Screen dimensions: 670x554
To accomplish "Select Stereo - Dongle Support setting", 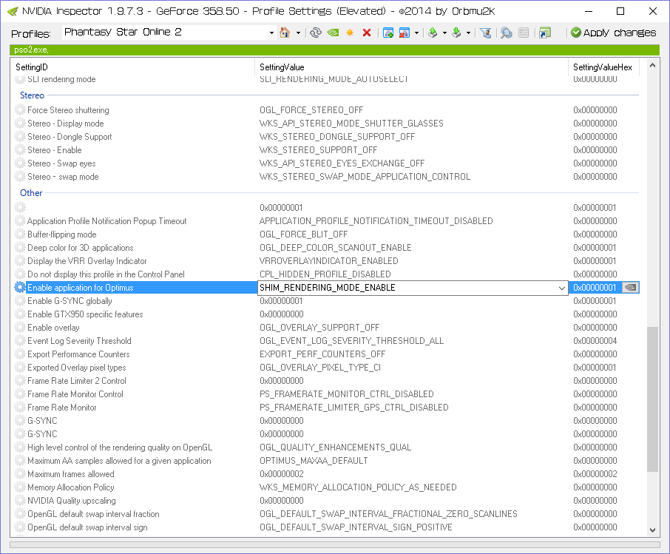I will pos(325,137).
